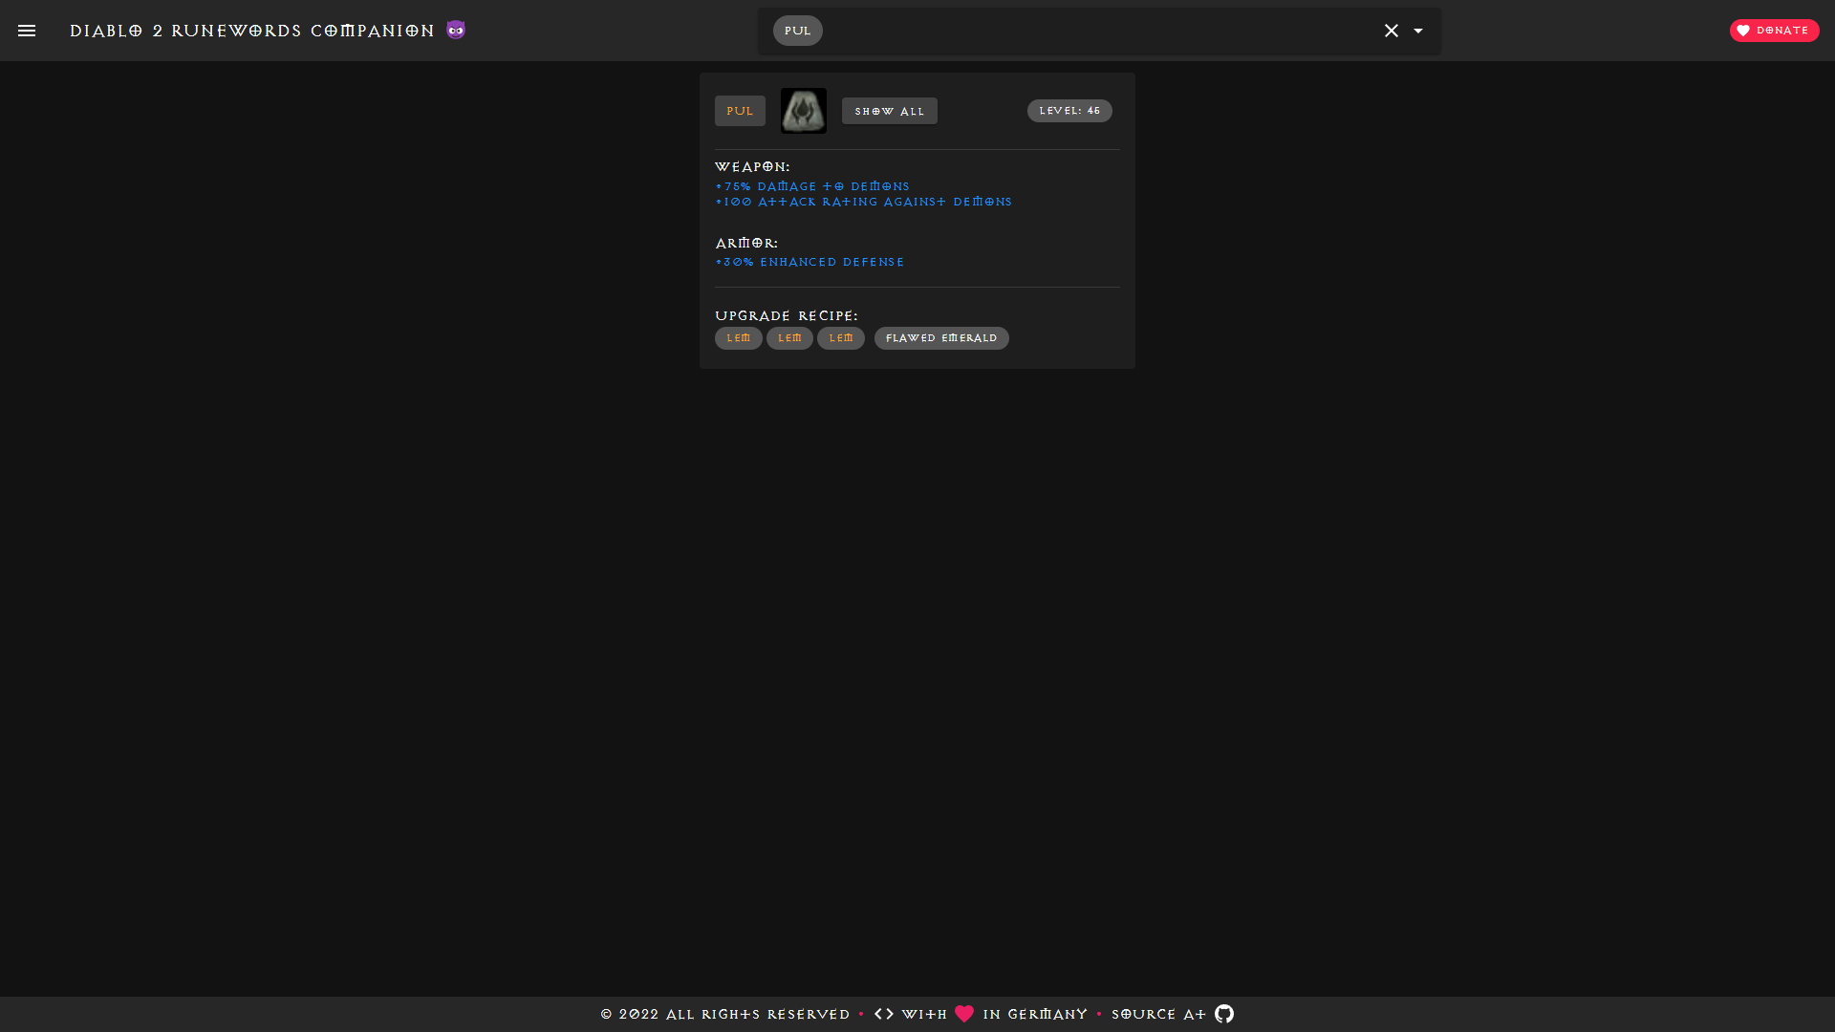The image size is (1835, 1032).
Task: Click the Level: 45 badge
Action: [x=1069, y=111]
